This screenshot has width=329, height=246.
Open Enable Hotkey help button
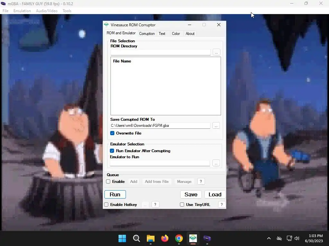155,205
